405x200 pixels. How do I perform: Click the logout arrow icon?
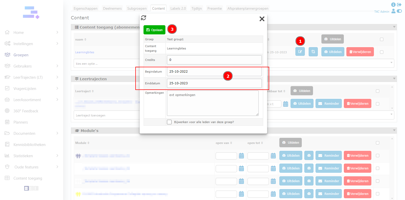399,5
